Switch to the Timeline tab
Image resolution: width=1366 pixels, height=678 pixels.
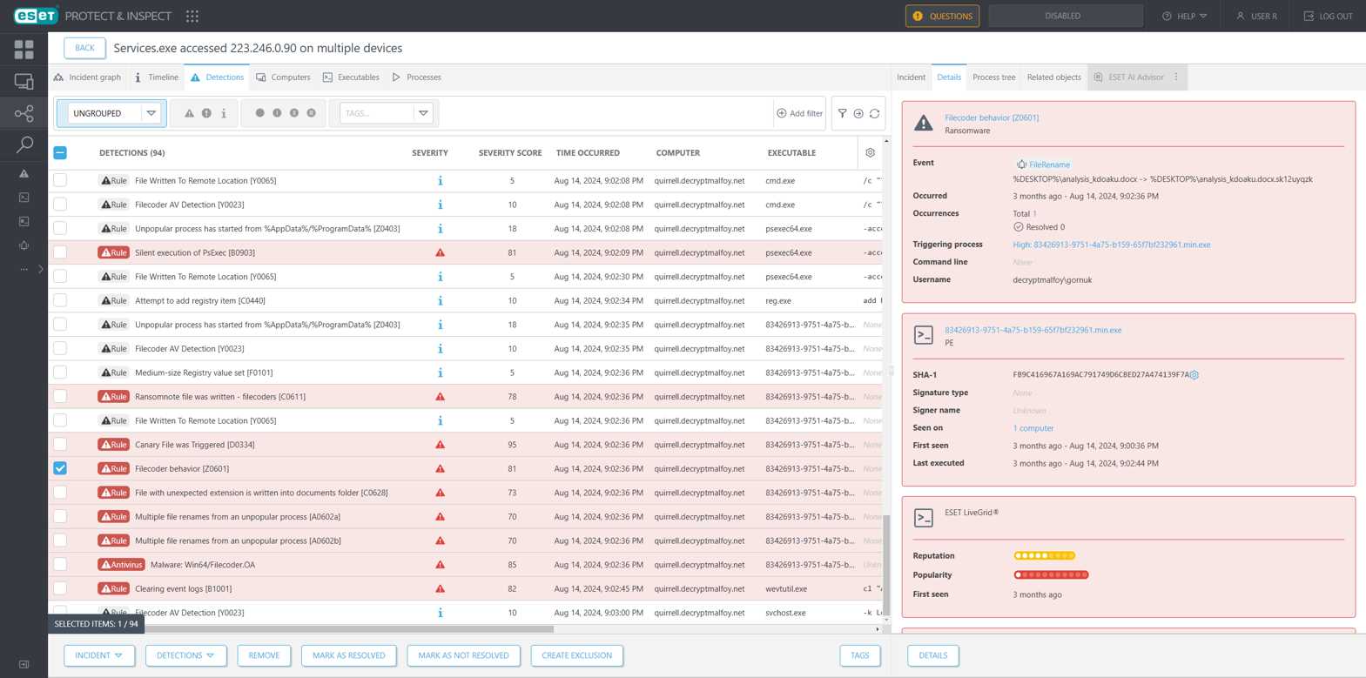pyautogui.click(x=157, y=77)
